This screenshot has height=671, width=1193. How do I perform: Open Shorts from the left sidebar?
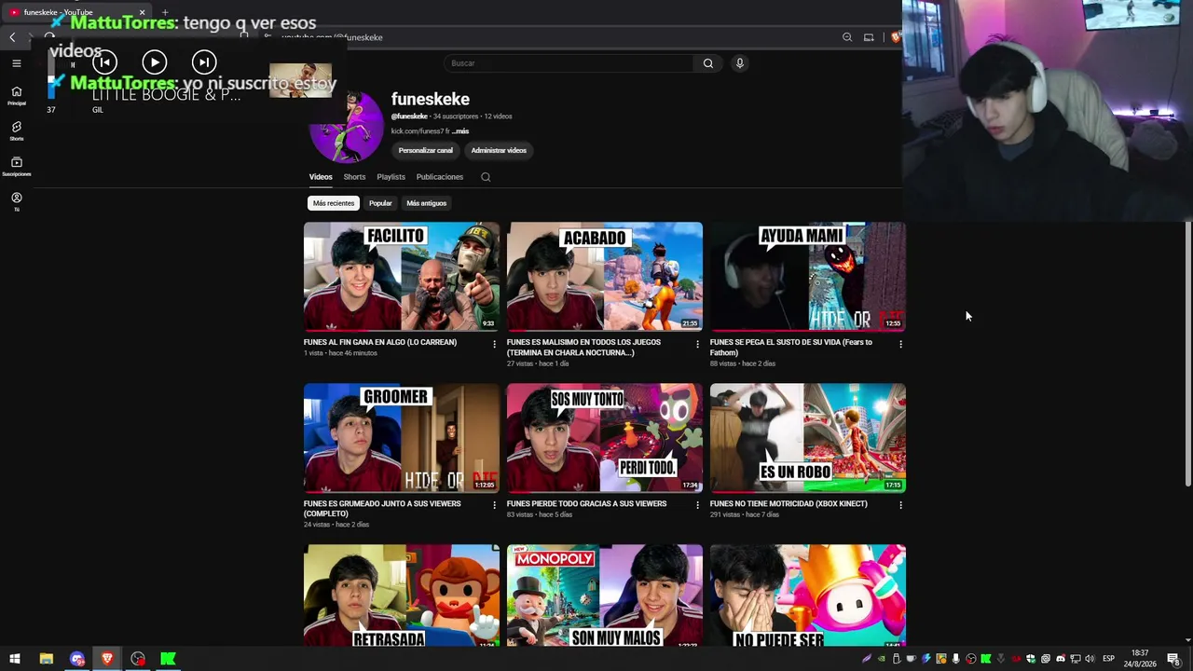point(17,130)
